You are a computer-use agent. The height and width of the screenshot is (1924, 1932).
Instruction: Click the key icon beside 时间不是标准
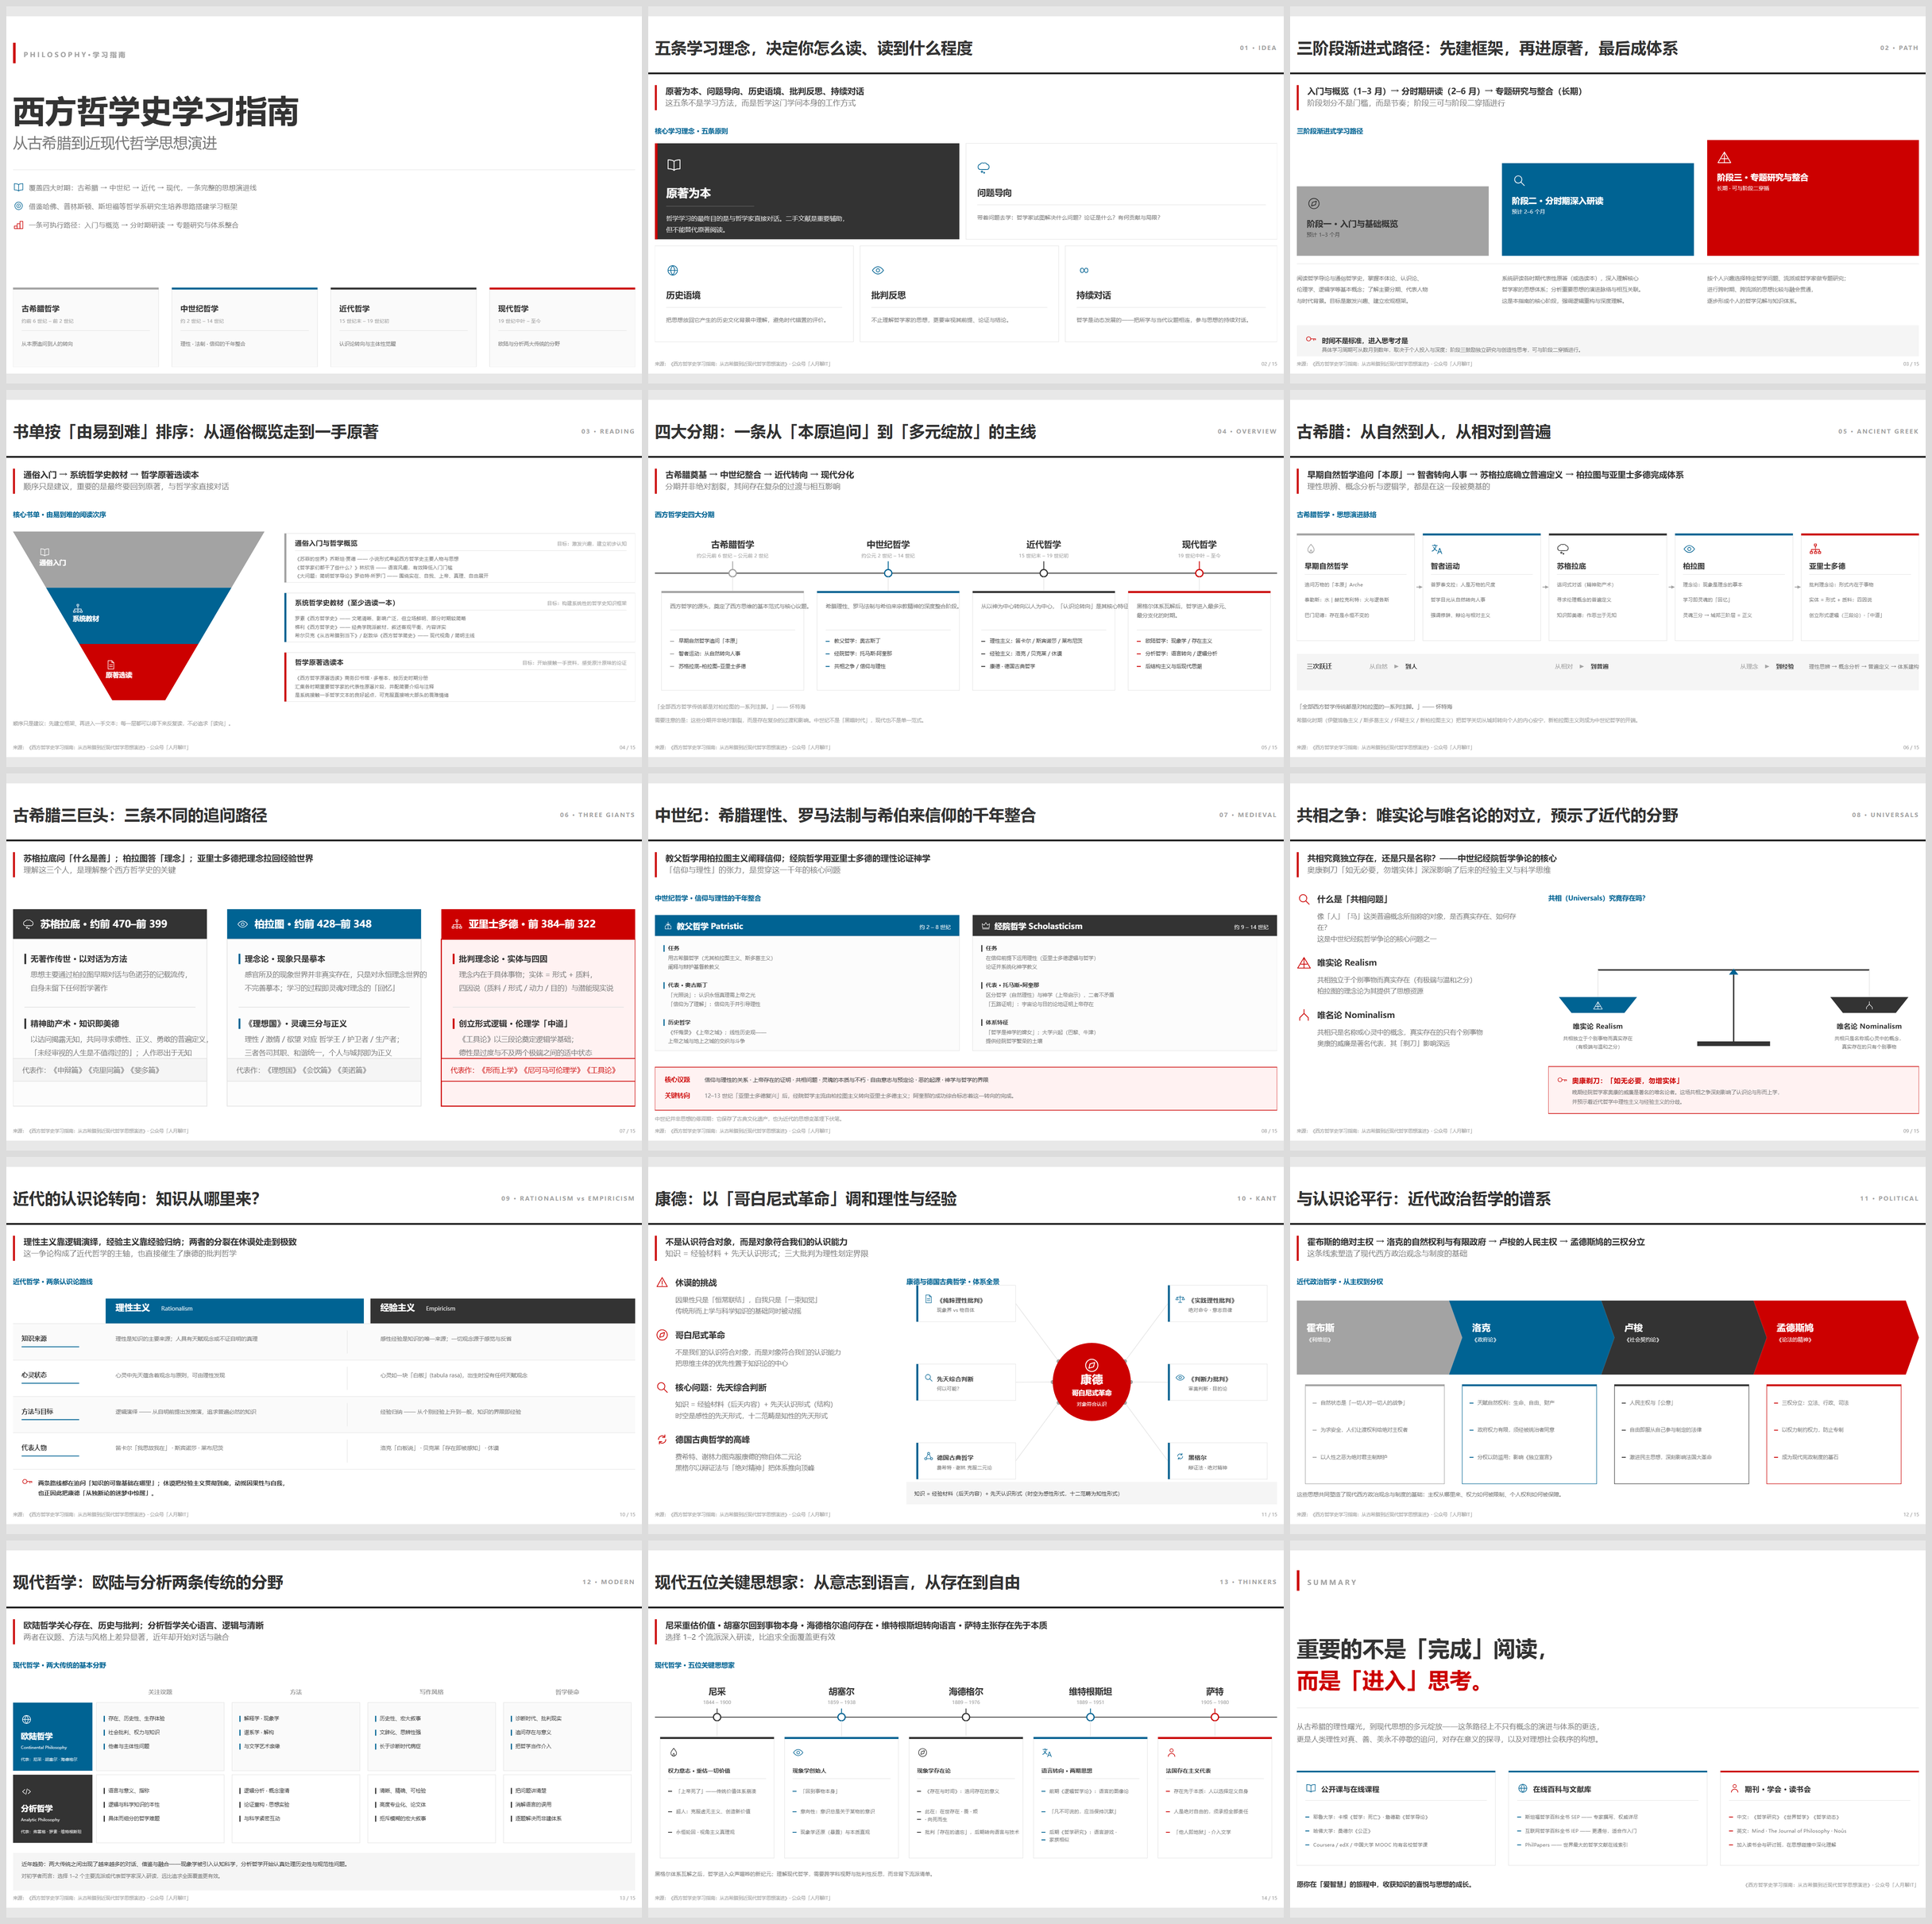point(1311,340)
